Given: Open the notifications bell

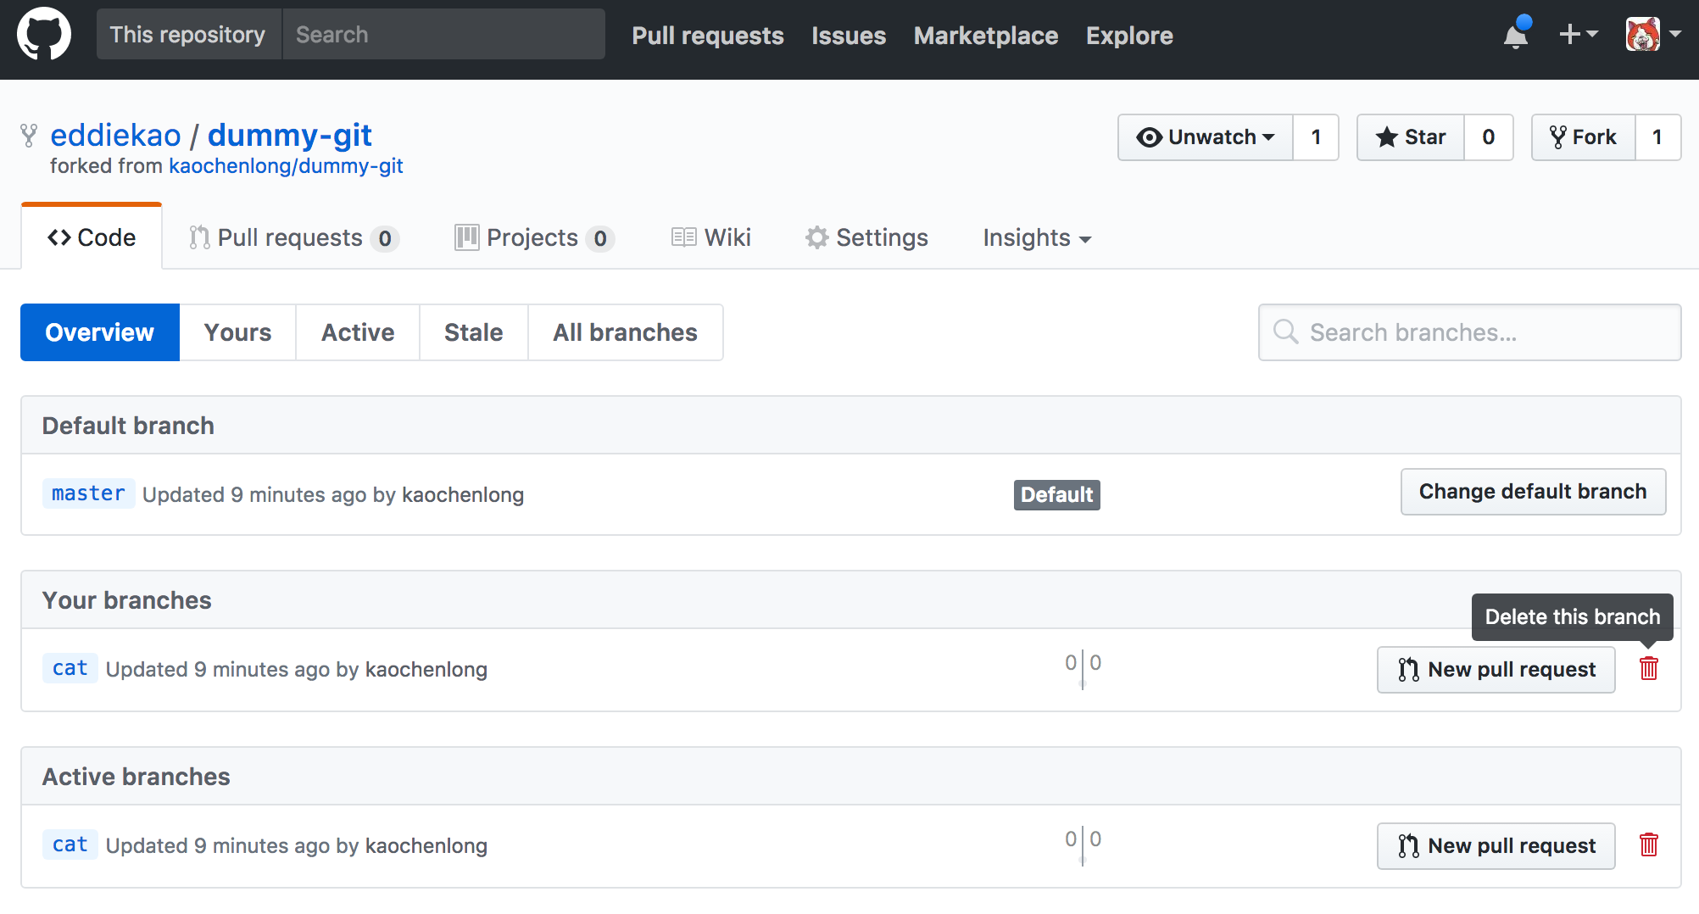Looking at the screenshot, I should tap(1516, 36).
